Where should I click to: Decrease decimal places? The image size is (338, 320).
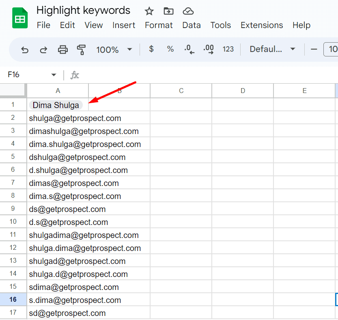pos(189,50)
